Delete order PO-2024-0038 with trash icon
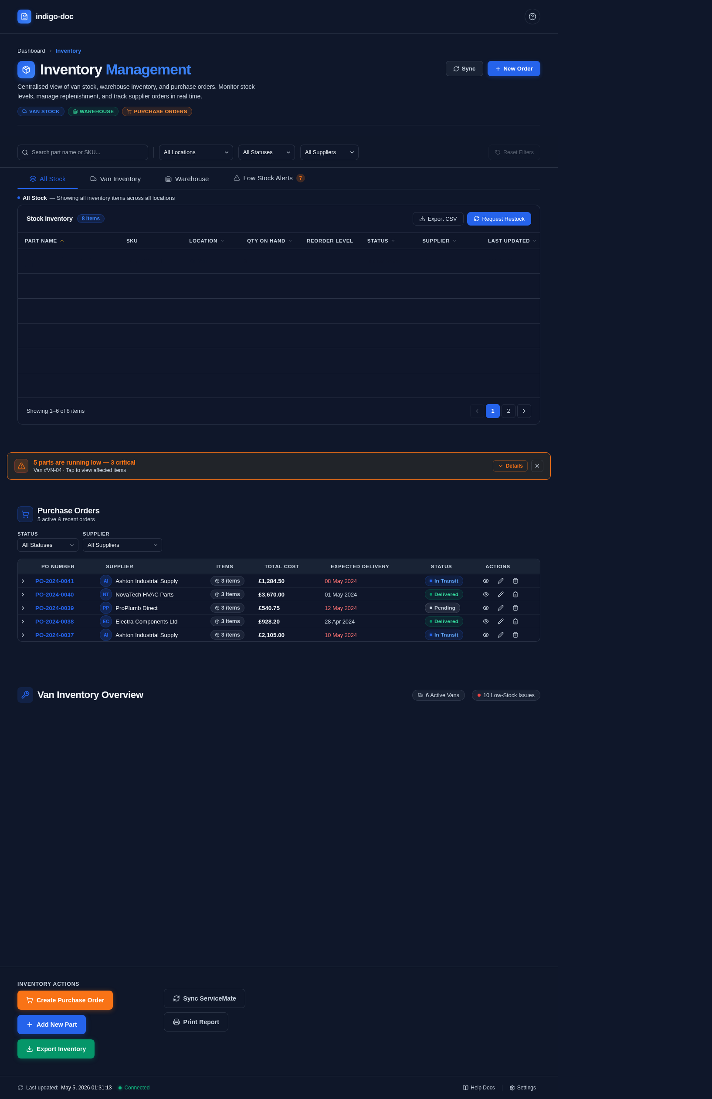Screen dimensions: 712x1099 (x=515, y=621)
